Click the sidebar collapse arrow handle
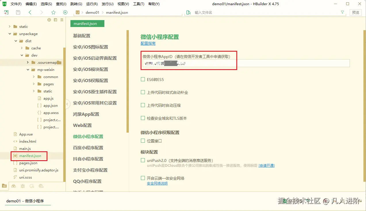Screen dimensions: 366x211 coord(68,104)
